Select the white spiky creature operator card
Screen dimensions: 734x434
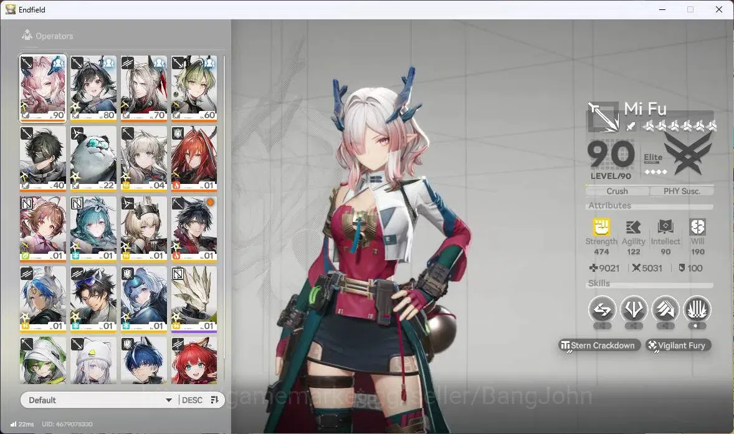click(x=194, y=299)
